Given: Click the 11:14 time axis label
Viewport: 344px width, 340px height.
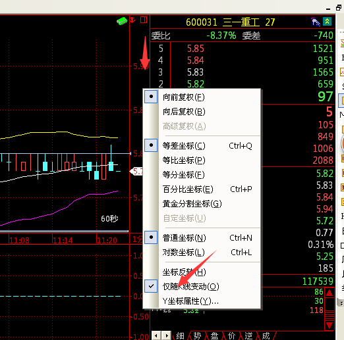Looking at the screenshot, I should click(63, 241).
